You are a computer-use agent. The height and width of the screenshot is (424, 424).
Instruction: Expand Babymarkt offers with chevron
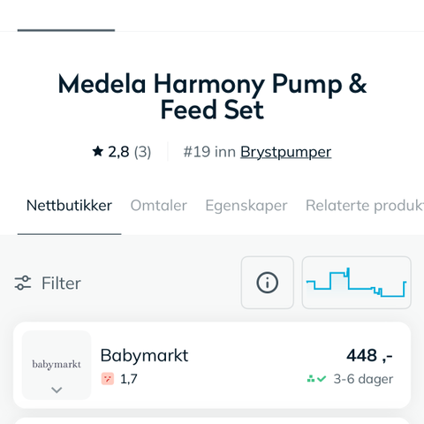[x=57, y=390]
